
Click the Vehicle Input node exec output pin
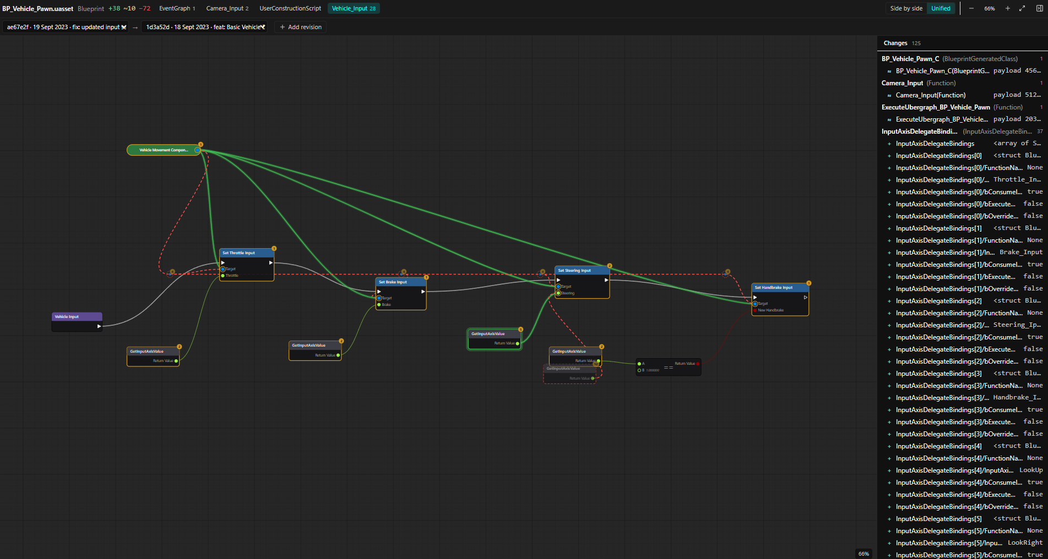(x=99, y=326)
